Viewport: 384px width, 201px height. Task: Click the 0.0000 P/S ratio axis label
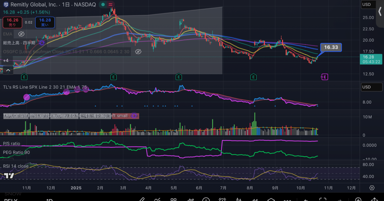tap(369, 145)
